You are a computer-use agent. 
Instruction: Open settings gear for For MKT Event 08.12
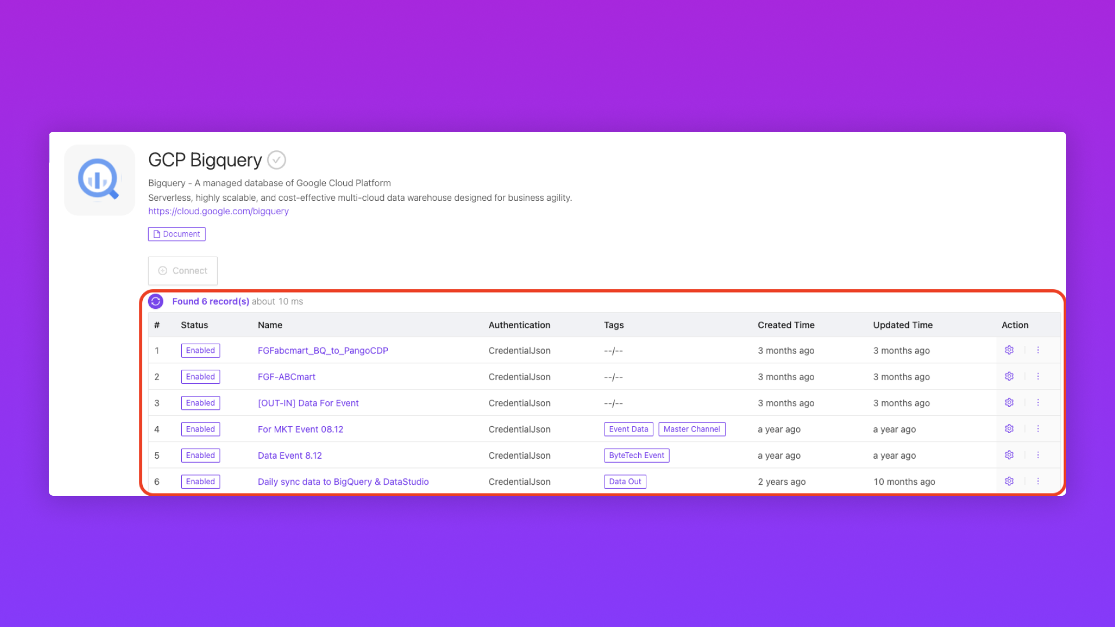pos(1009,429)
